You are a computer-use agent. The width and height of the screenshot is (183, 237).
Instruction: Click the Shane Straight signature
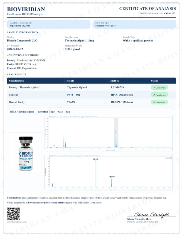tap(152, 215)
